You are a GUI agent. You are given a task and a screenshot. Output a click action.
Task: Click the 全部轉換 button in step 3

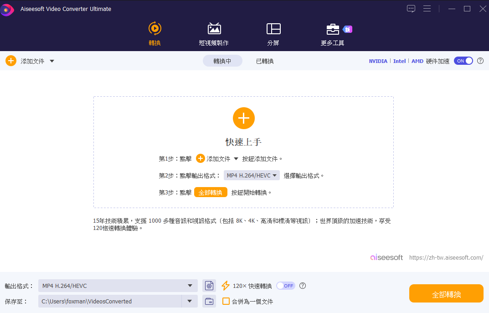[211, 193]
